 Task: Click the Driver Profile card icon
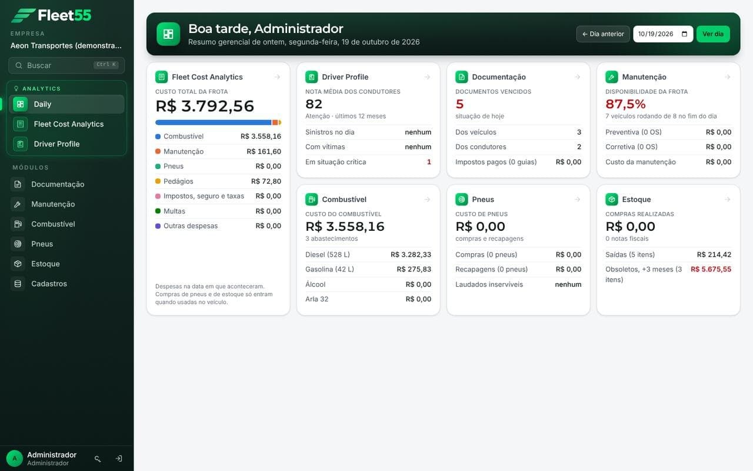pos(311,77)
